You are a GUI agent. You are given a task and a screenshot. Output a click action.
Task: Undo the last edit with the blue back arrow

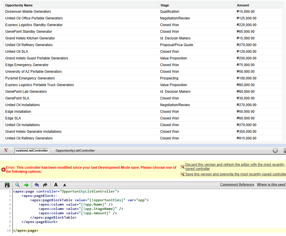click(37, 185)
